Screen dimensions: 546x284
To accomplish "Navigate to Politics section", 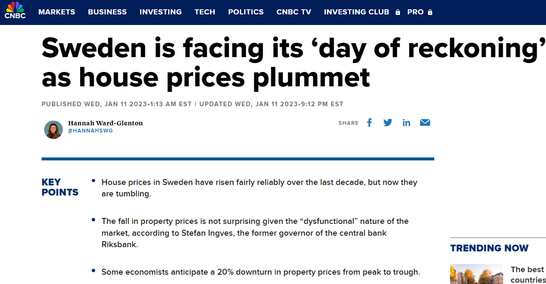I will [x=246, y=12].
